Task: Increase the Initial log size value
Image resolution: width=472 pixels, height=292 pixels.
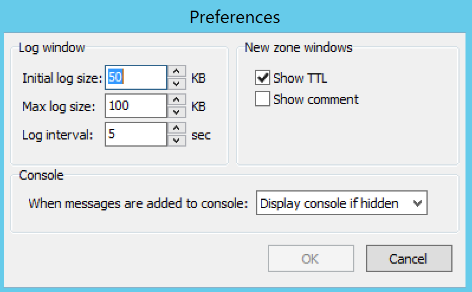Action: click(x=177, y=71)
